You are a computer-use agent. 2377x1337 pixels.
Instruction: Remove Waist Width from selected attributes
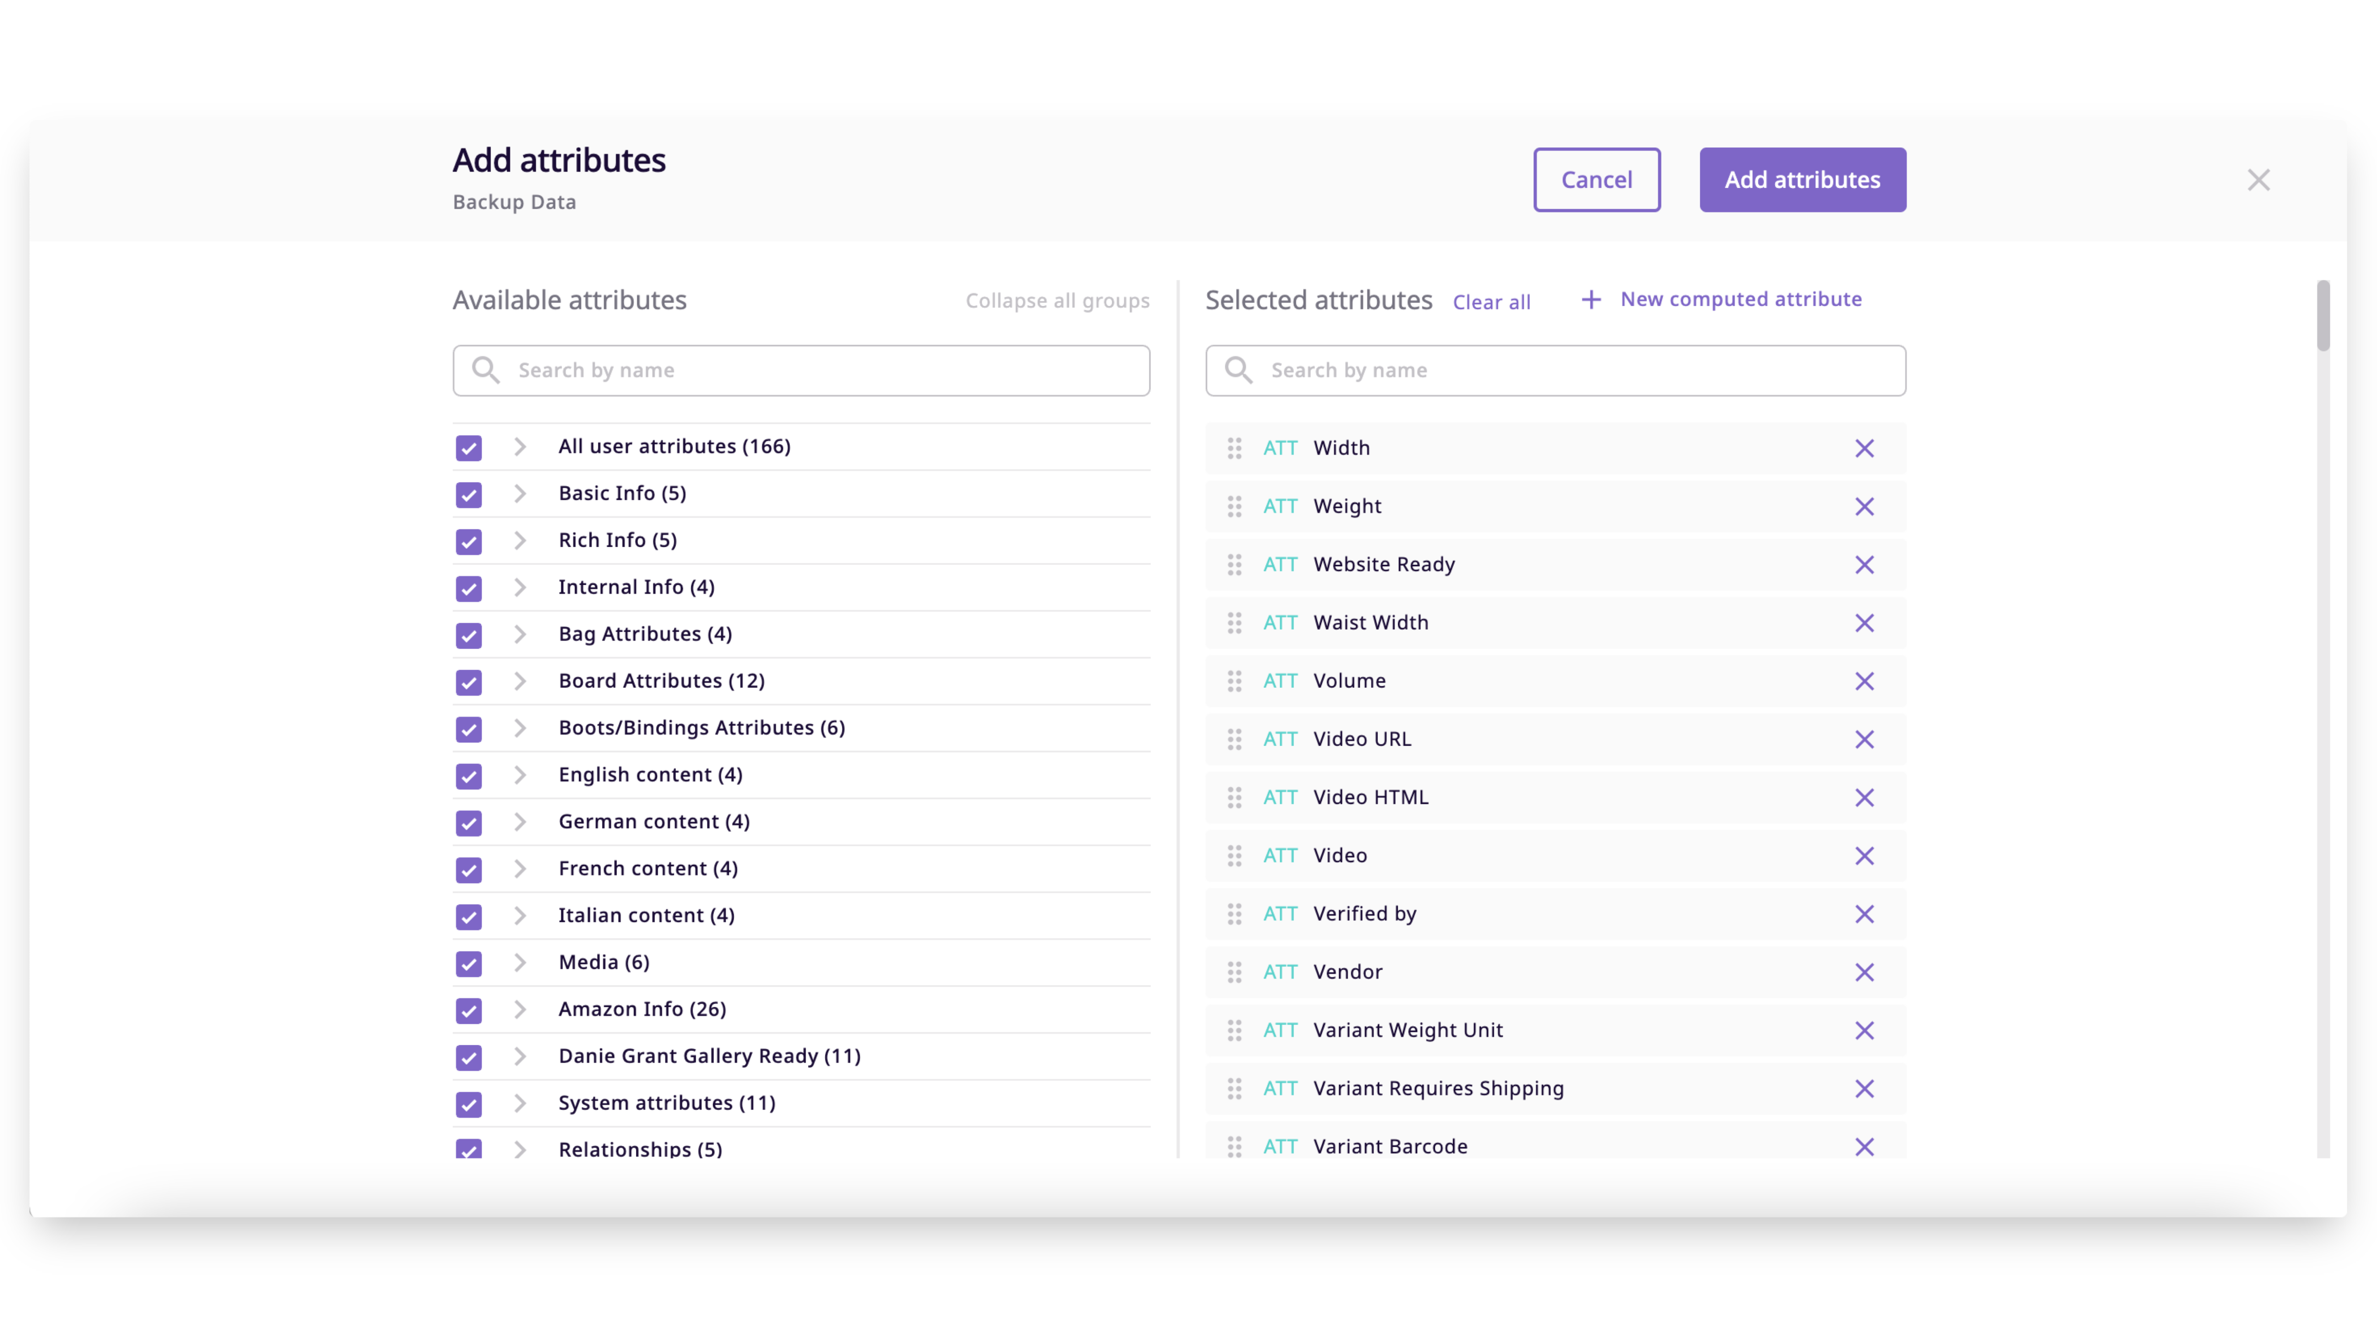[1864, 623]
